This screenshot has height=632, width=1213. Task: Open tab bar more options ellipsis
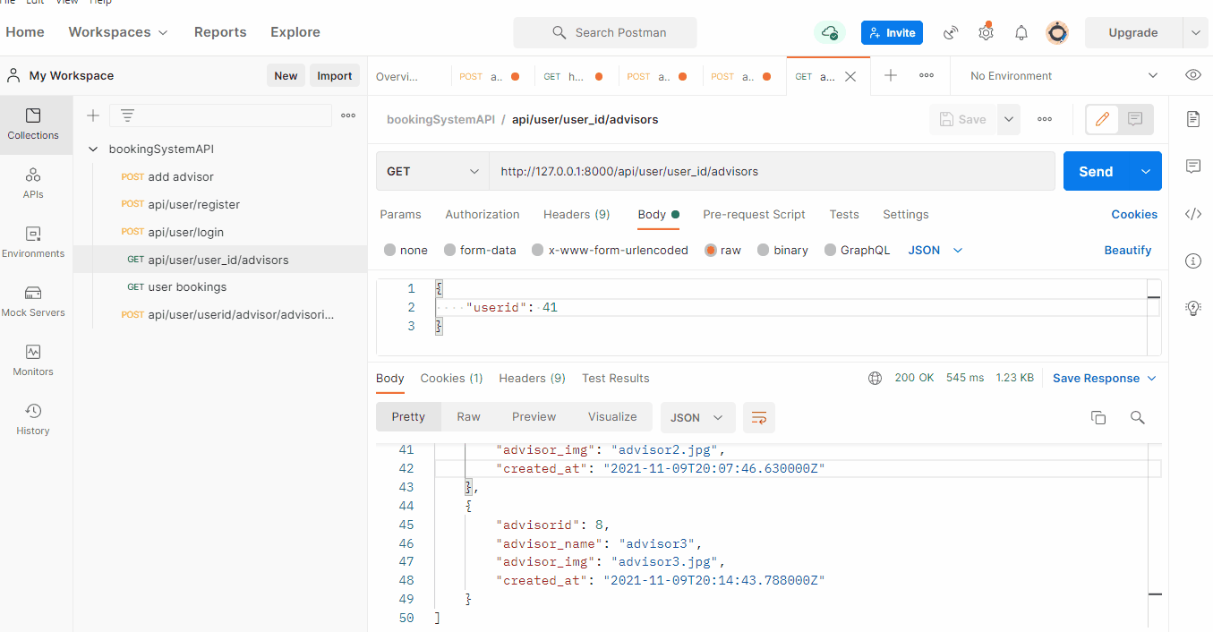(927, 76)
